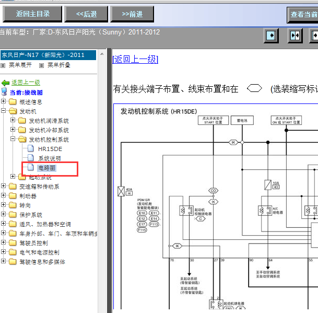Click the green back arrow icon in the sidebar
Image resolution: width=318 pixels, height=313 pixels.
coord(5,83)
